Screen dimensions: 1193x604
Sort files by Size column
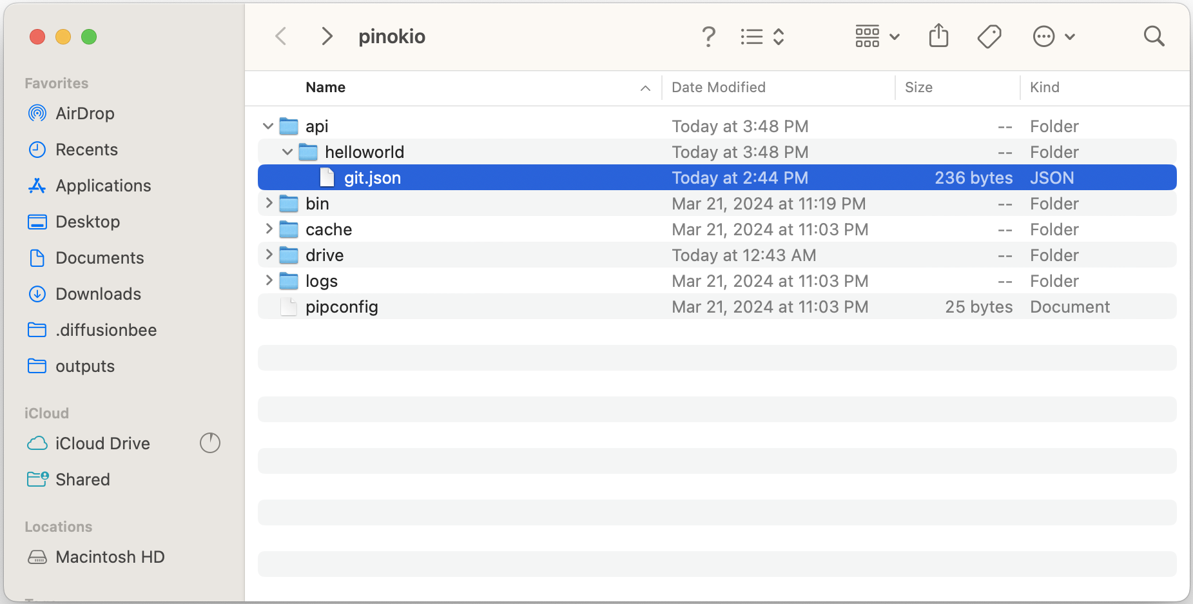(918, 87)
